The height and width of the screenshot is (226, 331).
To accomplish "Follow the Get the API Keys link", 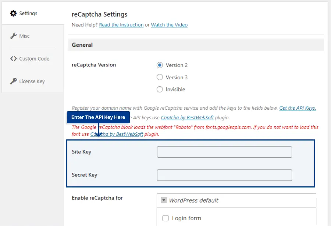I will [x=298, y=108].
